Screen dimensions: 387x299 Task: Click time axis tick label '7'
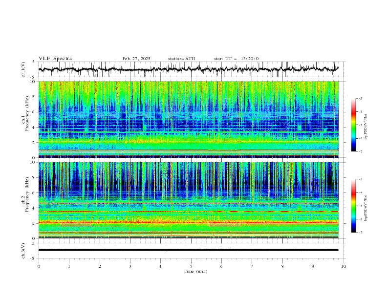[252, 266]
